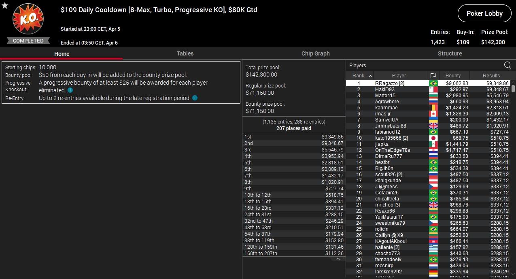
Task: Sort players by country flag column
Action: click(x=433, y=76)
